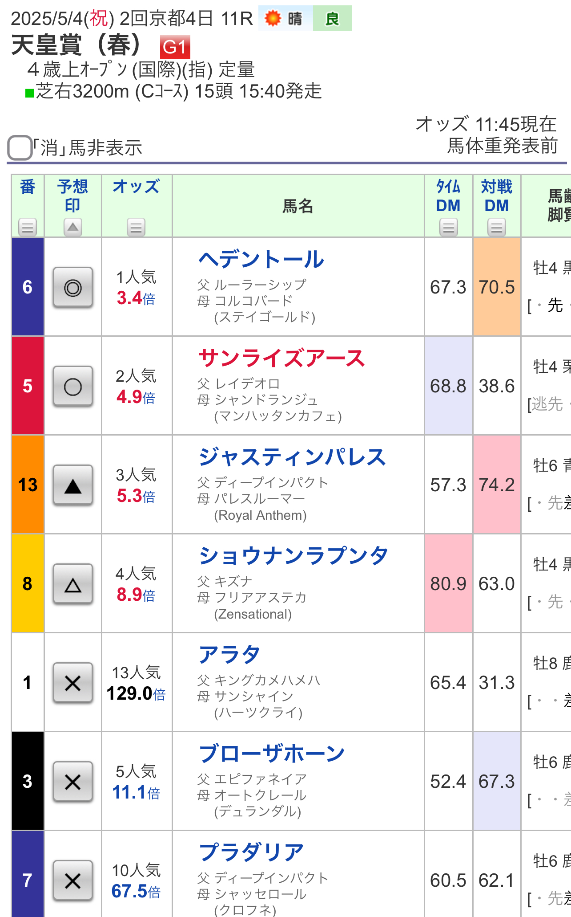Open horse page for サンライズアース
This screenshot has height=917, width=571.
coord(282,359)
